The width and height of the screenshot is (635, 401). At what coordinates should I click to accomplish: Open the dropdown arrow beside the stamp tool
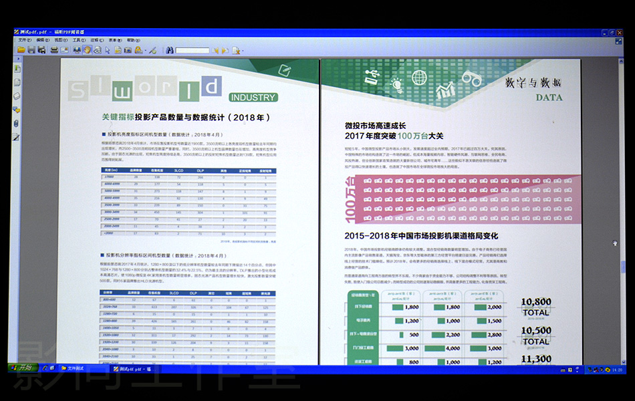(x=145, y=51)
